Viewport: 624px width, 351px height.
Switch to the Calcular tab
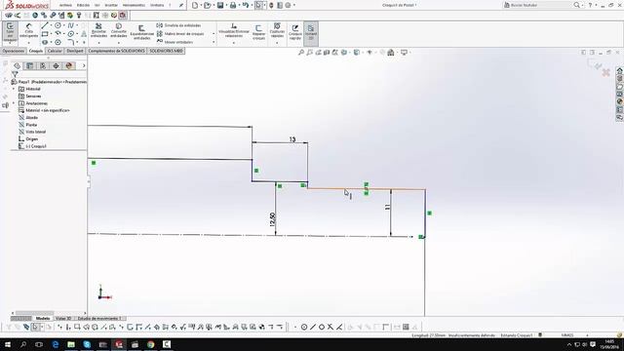click(55, 51)
